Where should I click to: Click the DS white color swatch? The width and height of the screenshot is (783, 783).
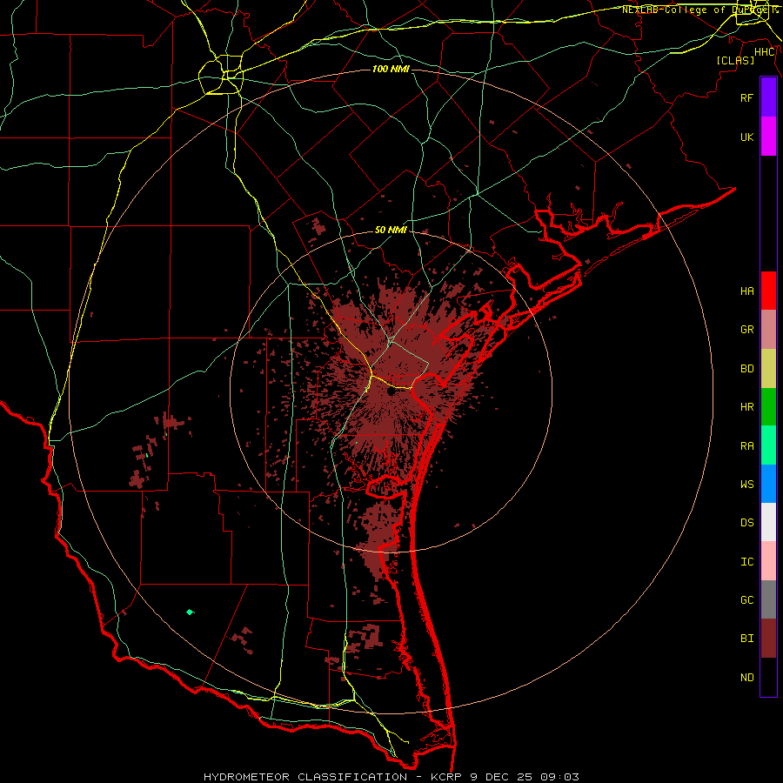[x=768, y=522]
